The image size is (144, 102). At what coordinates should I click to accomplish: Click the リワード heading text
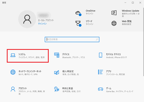89,21
